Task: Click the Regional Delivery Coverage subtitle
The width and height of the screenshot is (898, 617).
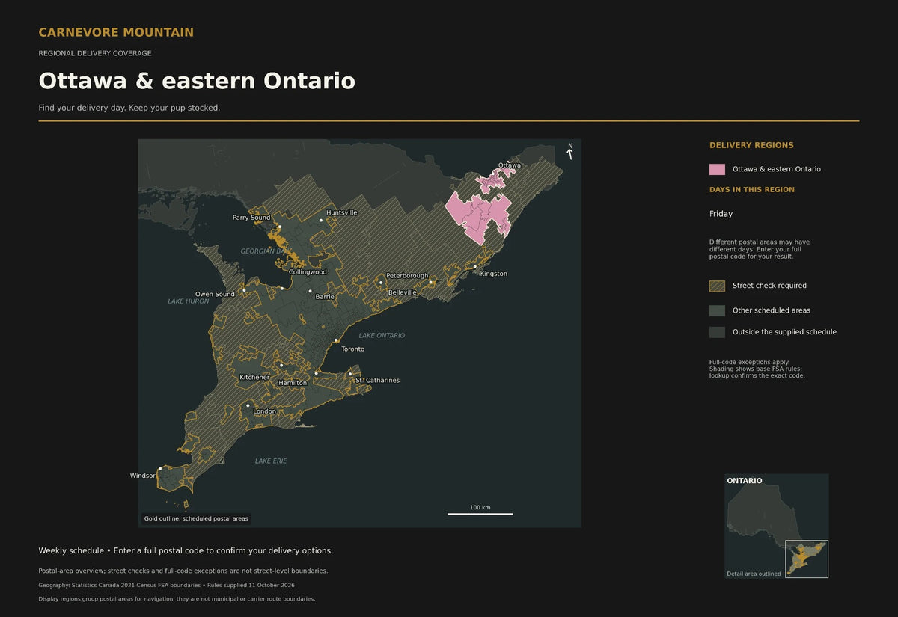Action: click(95, 53)
